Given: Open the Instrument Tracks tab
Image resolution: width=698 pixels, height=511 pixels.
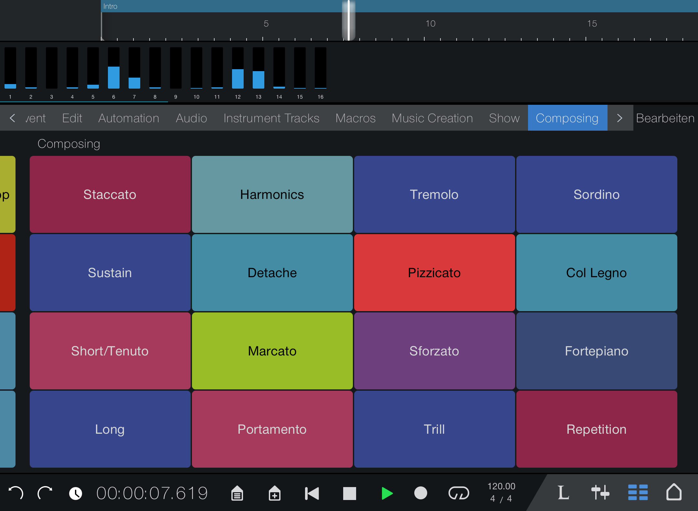Looking at the screenshot, I should [271, 118].
